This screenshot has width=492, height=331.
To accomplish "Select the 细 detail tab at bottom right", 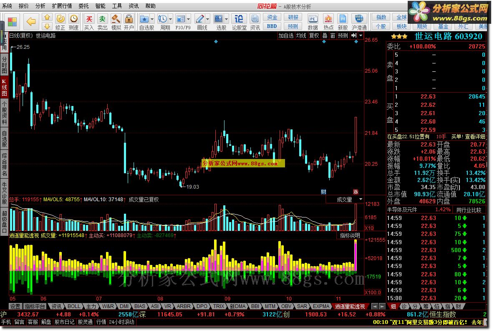I will 393,306.
